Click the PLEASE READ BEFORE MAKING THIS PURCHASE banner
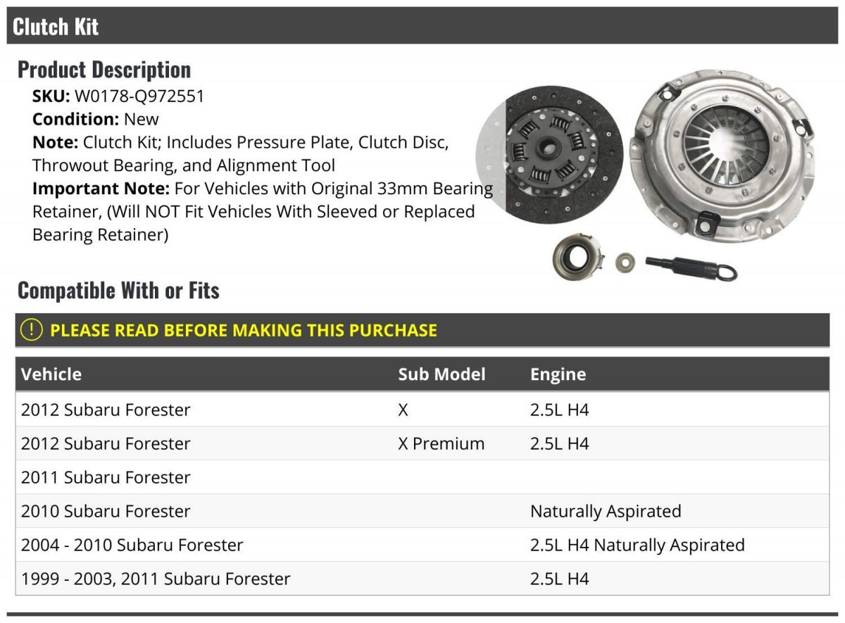 [244, 330]
